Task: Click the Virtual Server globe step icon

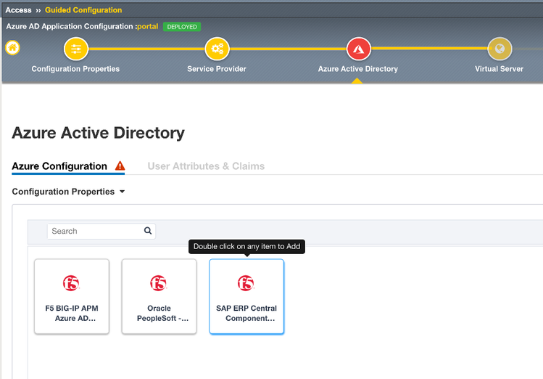Action: 500,49
